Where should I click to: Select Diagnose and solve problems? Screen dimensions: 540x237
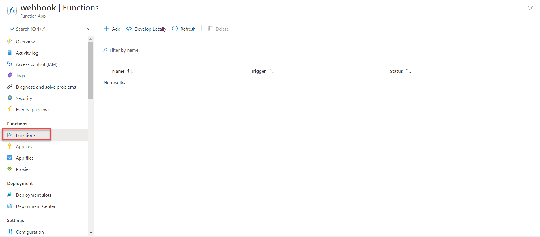tap(45, 87)
